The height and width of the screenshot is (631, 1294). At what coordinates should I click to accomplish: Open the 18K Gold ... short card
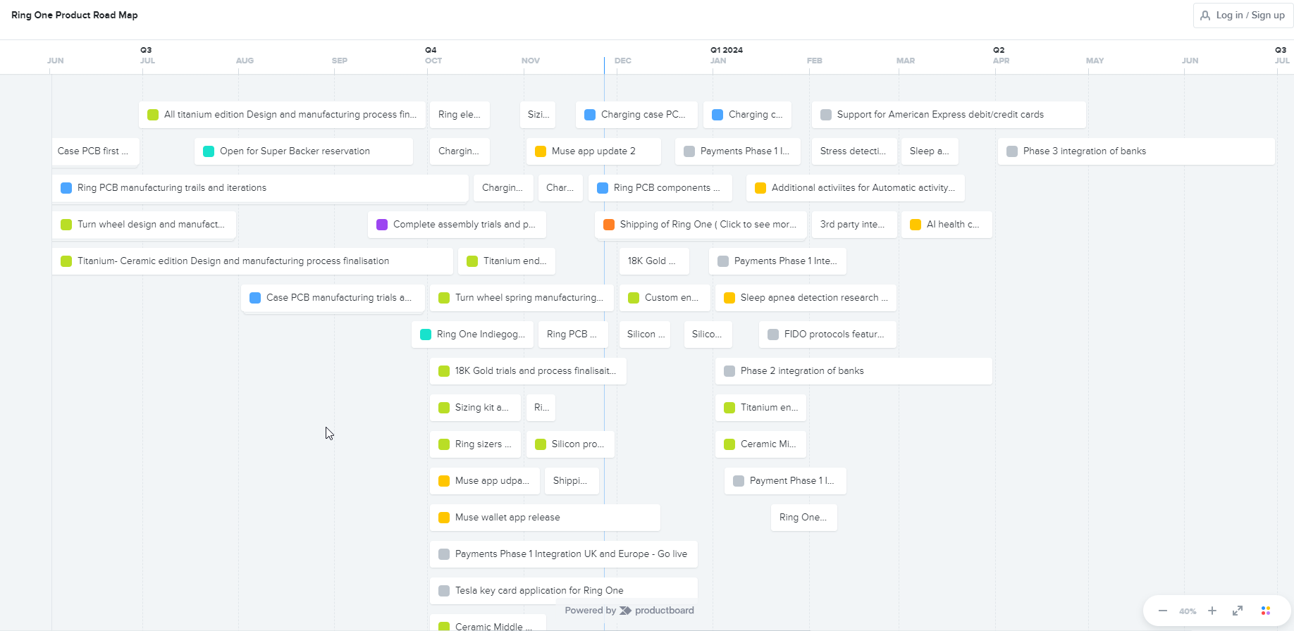[x=653, y=261]
